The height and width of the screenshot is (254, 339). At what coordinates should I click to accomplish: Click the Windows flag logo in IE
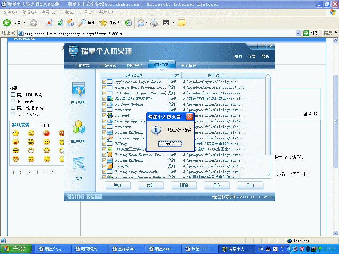[332, 12]
